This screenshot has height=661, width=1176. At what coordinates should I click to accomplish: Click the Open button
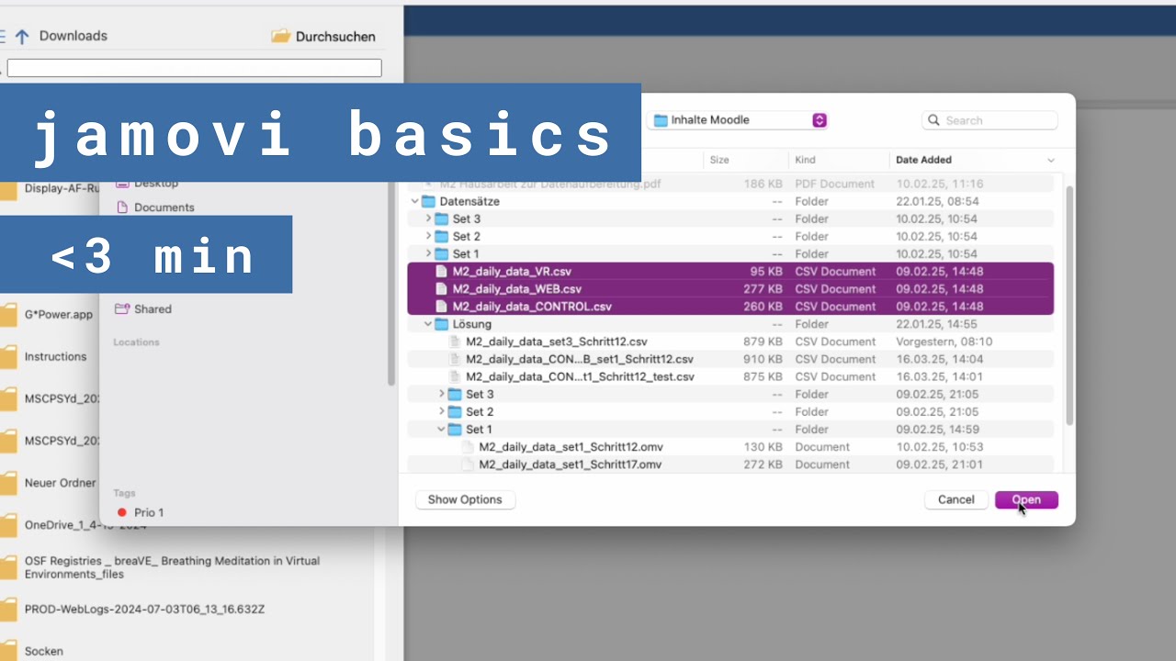[1026, 499]
